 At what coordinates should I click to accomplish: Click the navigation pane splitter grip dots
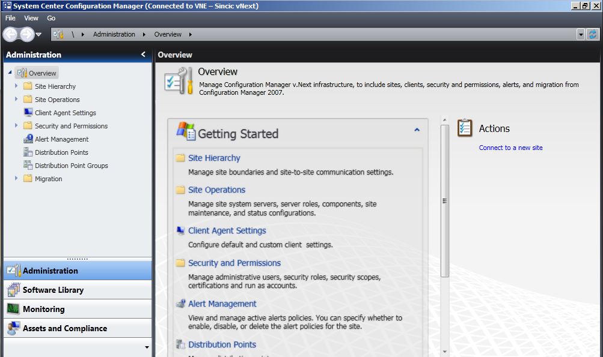tap(78, 259)
